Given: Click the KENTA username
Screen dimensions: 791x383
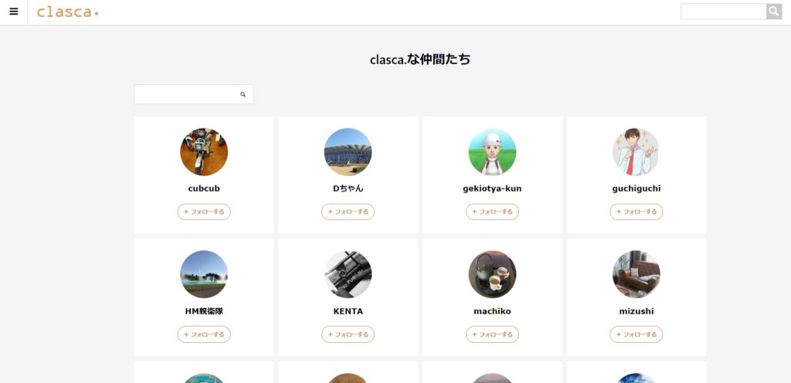Looking at the screenshot, I should [348, 311].
